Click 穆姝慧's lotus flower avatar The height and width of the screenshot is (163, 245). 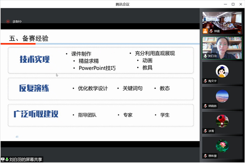click(222, 146)
